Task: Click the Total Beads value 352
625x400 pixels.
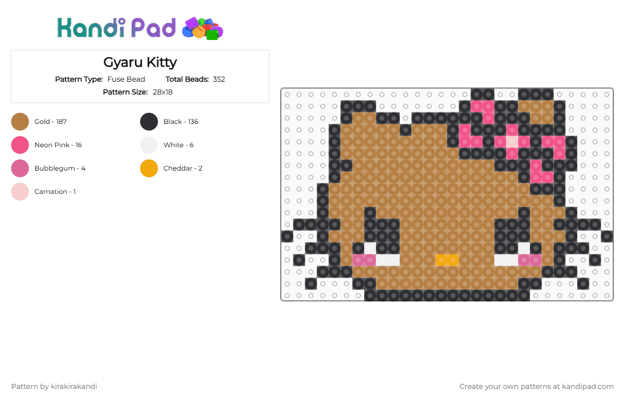Action: pyautogui.click(x=219, y=79)
